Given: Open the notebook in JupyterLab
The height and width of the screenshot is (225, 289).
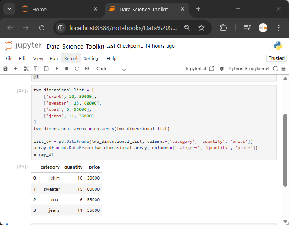Looking at the screenshot, I should (200, 69).
